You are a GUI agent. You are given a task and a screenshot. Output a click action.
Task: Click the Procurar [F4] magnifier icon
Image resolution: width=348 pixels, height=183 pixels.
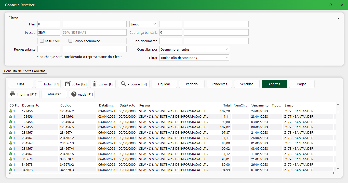point(124,84)
